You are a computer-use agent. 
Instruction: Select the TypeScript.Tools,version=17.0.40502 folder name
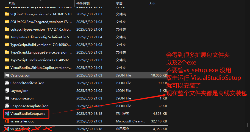pyautogui.click(x=41, y=60)
